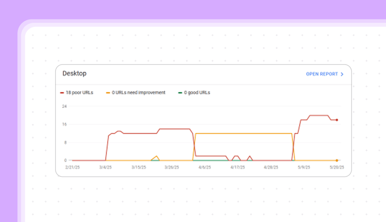Select the "0 good URLs" legend label
This screenshot has height=222, width=386.
click(x=197, y=93)
